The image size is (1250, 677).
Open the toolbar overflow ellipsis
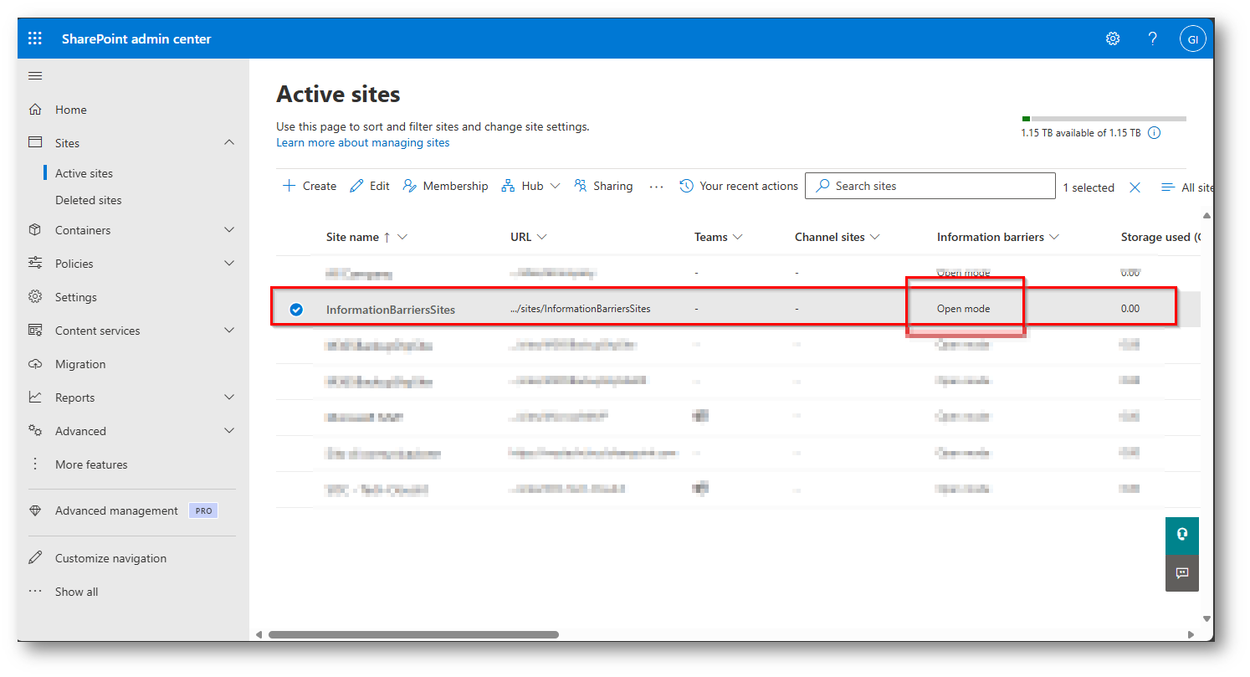657,186
